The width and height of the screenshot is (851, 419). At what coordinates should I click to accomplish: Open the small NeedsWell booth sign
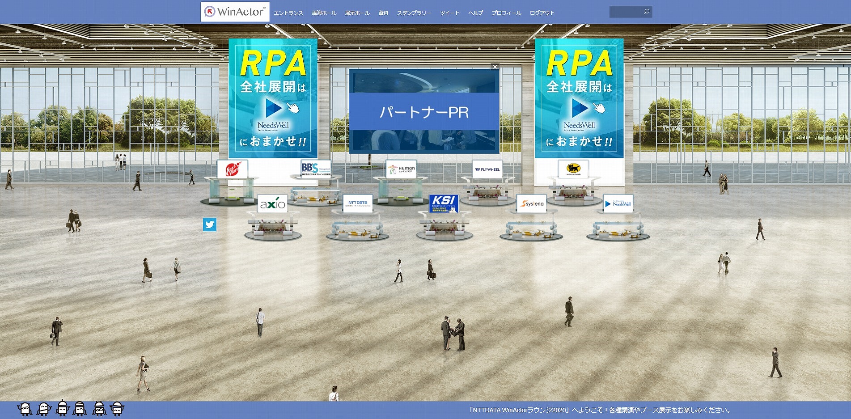point(618,203)
